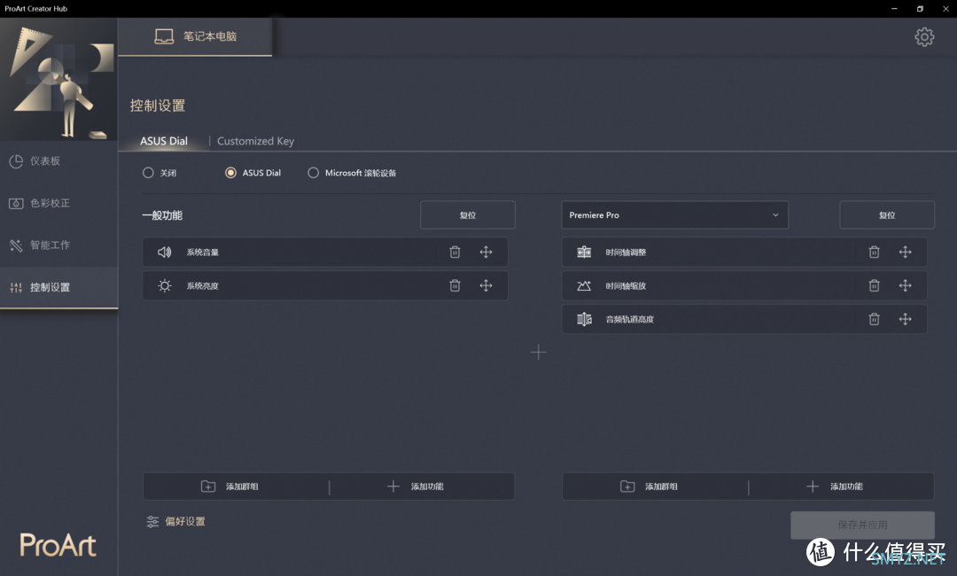Select the ASUS Dial radio option
957x576 pixels.
point(230,173)
